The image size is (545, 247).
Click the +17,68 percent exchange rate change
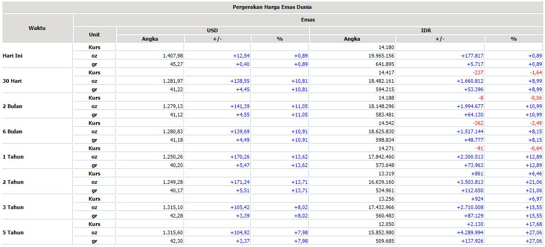point(535,224)
